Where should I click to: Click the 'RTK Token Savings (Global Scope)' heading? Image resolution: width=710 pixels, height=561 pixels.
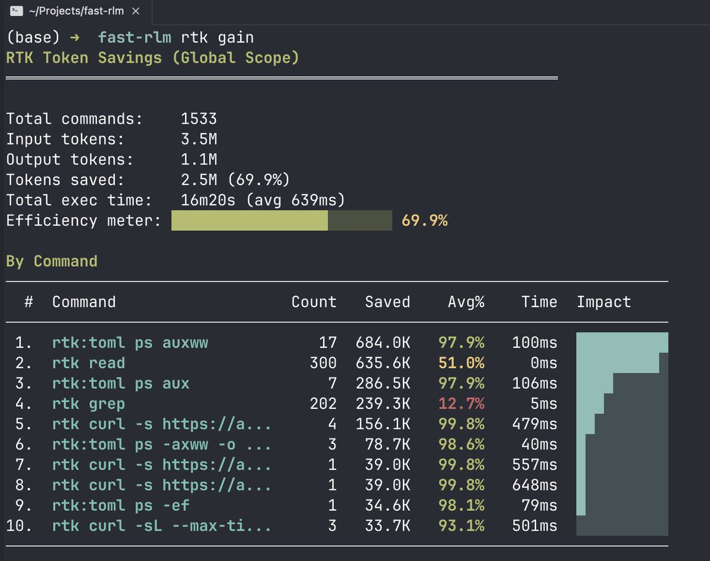pos(153,58)
